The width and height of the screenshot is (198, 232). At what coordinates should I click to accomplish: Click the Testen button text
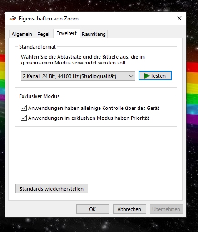click(x=158, y=76)
